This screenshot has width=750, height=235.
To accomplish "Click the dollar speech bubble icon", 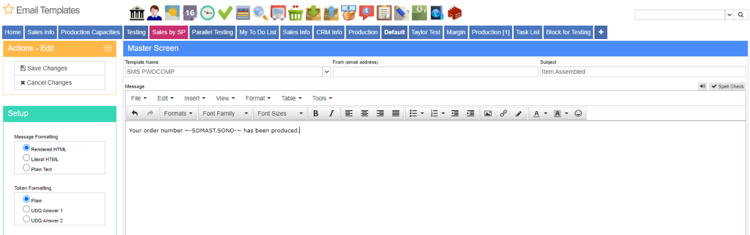I will [367, 12].
